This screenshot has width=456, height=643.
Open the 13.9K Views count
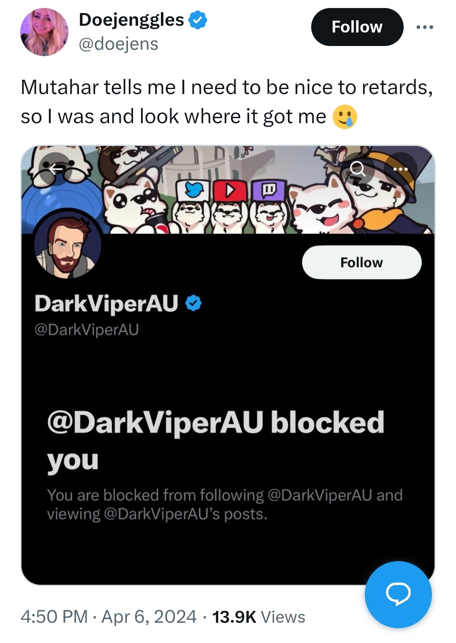[258, 616]
